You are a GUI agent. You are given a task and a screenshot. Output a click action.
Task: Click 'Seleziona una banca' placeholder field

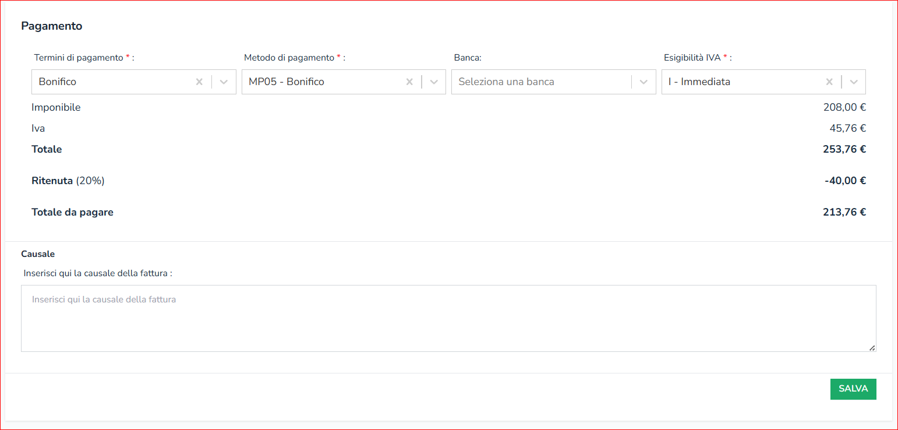point(506,82)
